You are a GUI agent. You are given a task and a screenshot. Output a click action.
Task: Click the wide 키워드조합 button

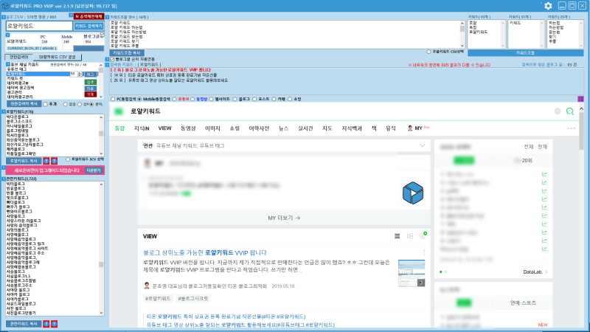point(525,53)
